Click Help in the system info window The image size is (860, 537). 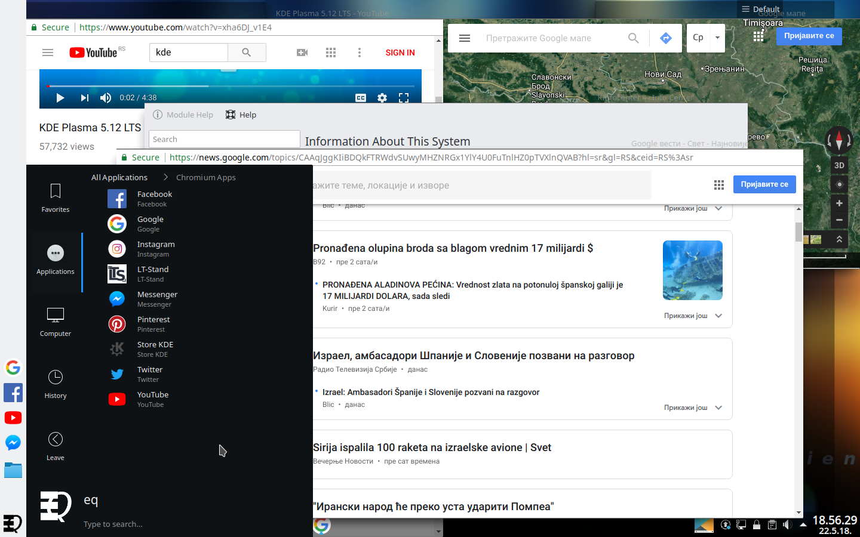click(241, 115)
